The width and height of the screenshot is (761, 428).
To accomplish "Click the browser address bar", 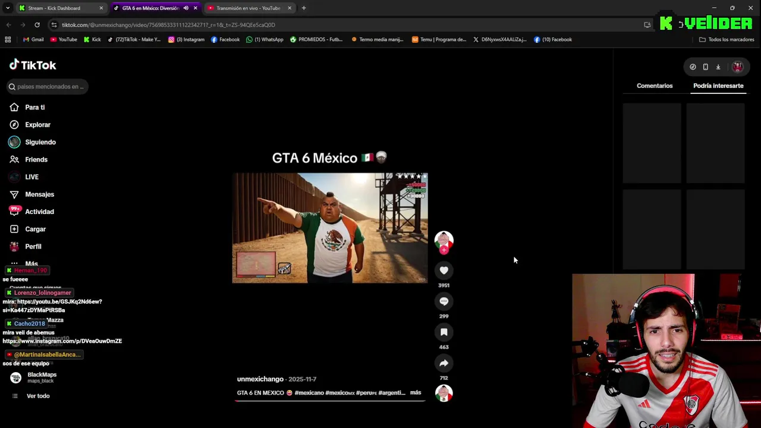I will [x=345, y=25].
